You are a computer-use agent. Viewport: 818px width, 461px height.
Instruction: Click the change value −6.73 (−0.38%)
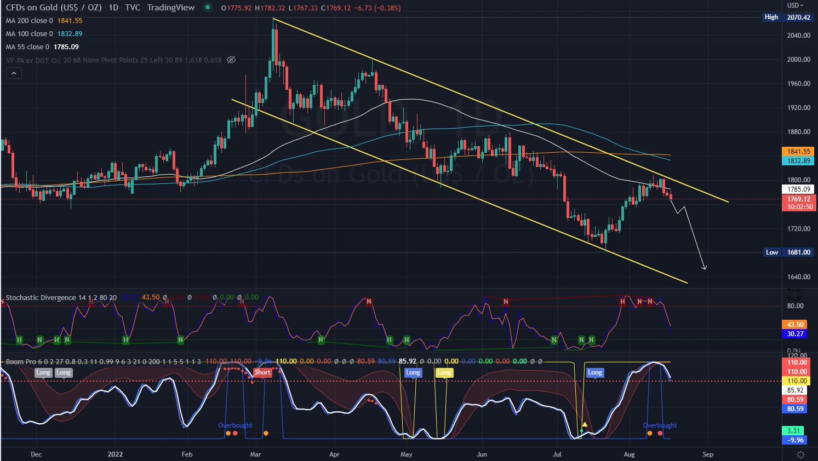pos(378,8)
